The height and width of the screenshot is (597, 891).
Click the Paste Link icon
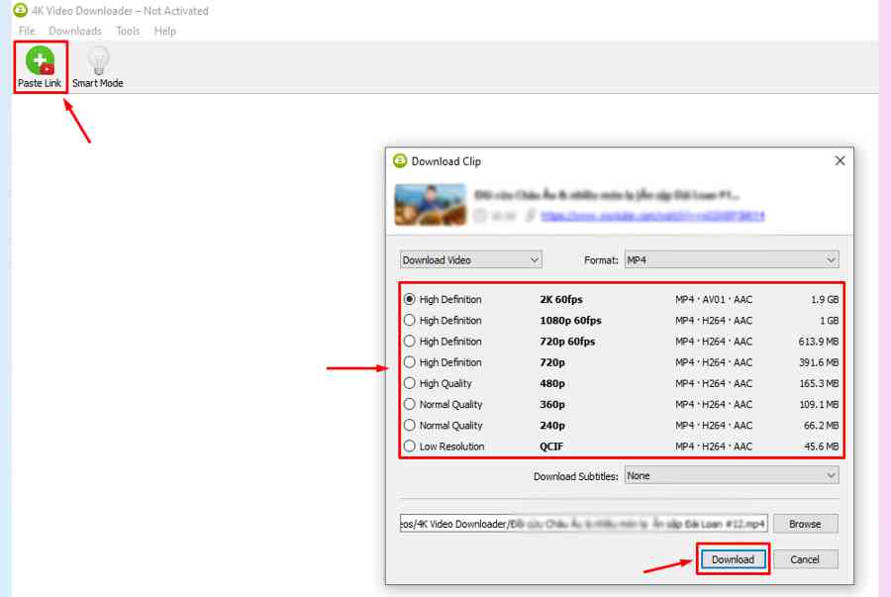pos(40,61)
